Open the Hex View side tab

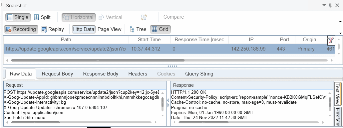point(338,117)
